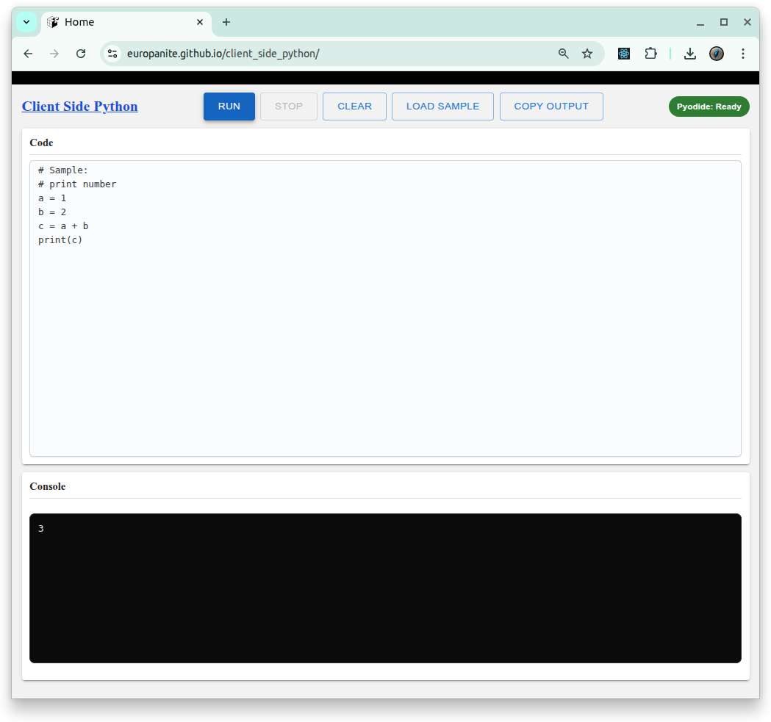Bookmark this page with the star icon
The height and width of the screenshot is (722, 771).
coord(587,54)
